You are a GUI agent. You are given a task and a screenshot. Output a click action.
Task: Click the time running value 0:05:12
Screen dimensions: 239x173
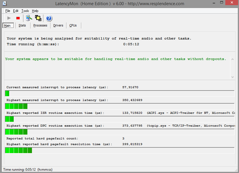click(131, 44)
